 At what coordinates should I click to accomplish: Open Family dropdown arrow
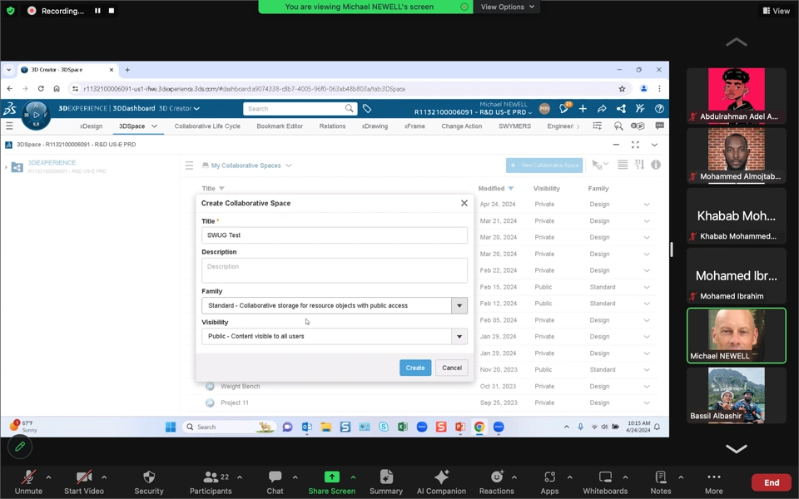tap(459, 305)
